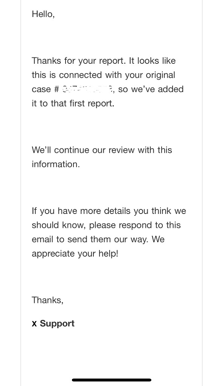Click the bold word "Support"
This screenshot has height=386, width=223.
(x=57, y=324)
